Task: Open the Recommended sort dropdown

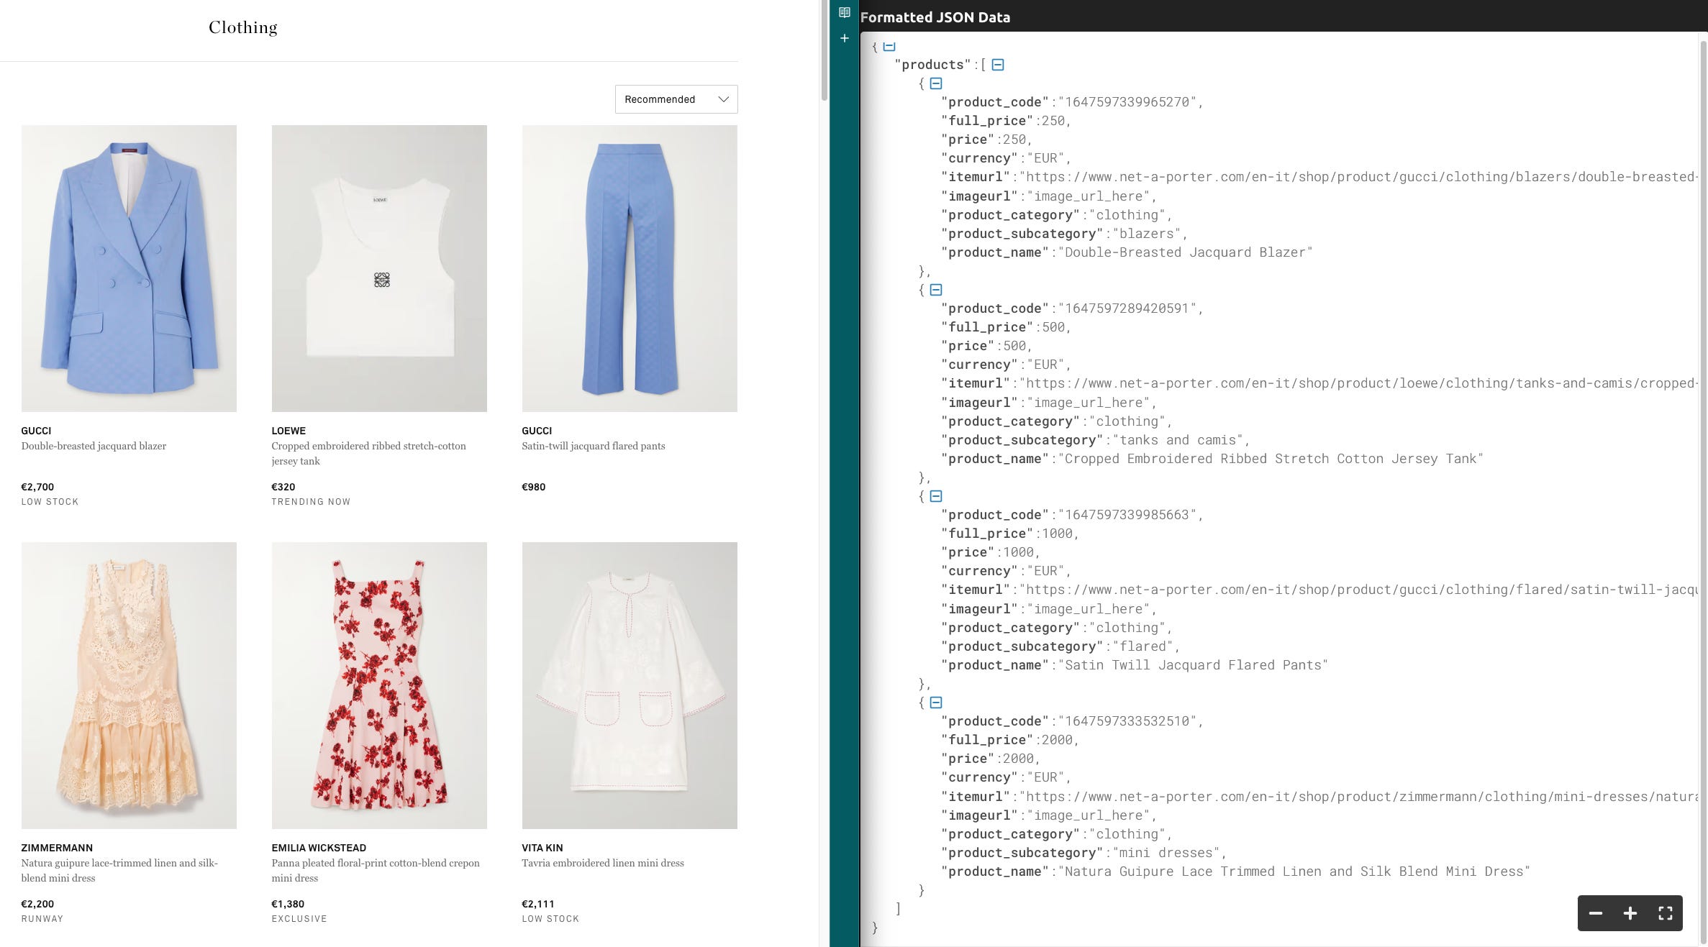Action: 676,99
